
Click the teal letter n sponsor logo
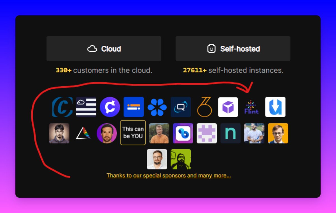tap(230, 133)
